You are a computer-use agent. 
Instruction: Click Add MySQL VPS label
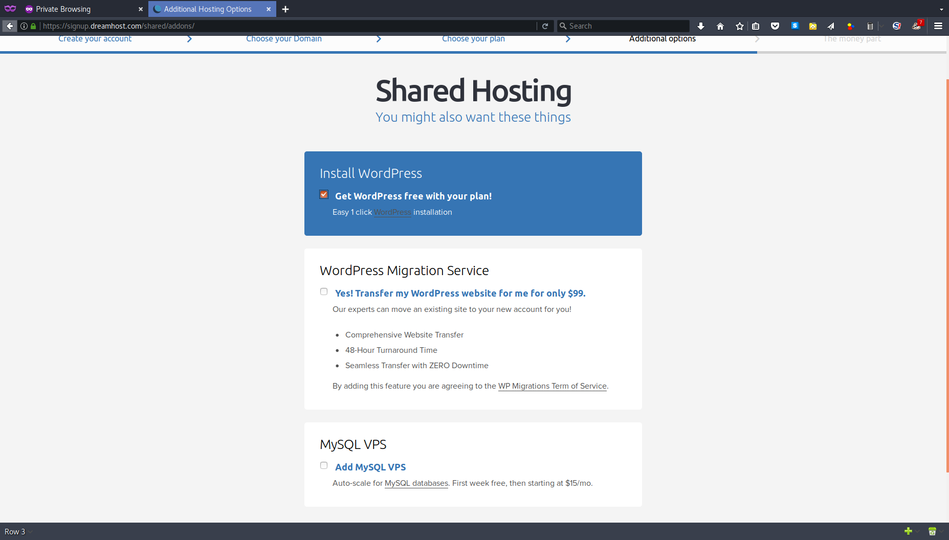click(370, 467)
